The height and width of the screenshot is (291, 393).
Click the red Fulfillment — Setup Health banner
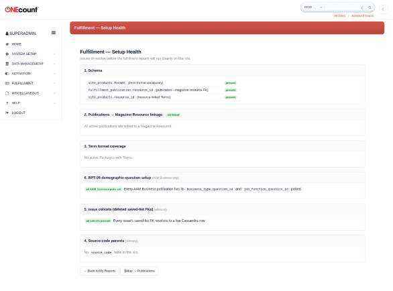[227, 27]
